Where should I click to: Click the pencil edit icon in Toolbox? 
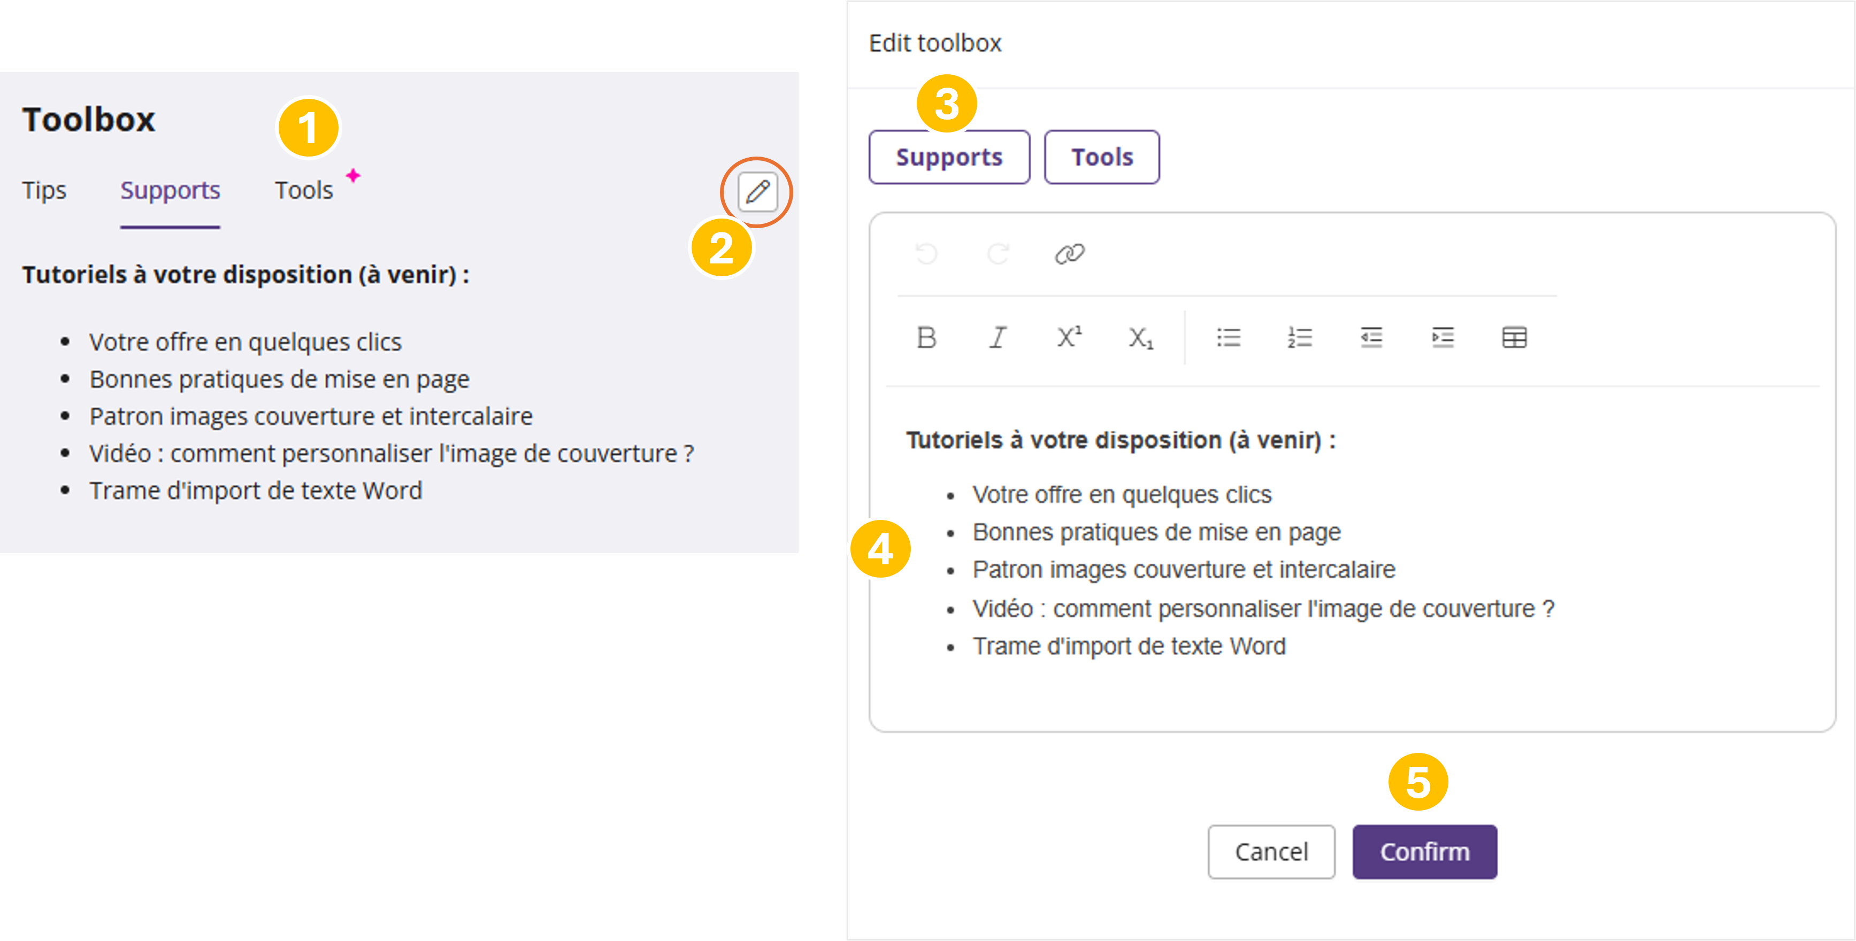coord(757,191)
